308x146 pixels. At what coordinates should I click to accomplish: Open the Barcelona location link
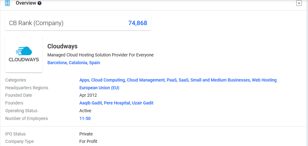pos(57,63)
